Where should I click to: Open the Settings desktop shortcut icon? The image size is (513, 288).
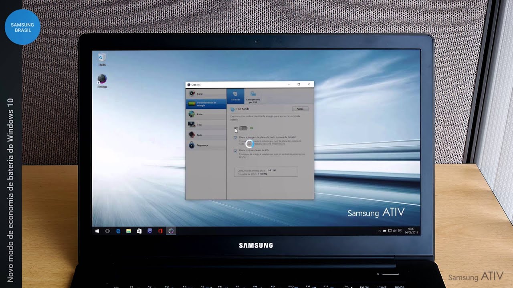102,81
